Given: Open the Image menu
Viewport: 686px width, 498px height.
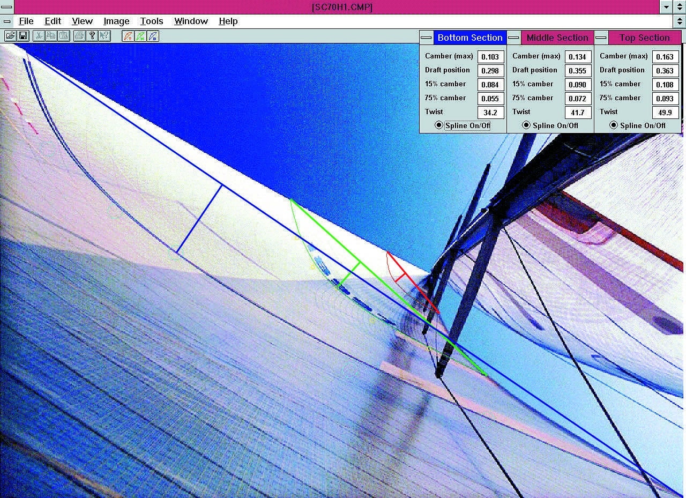Looking at the screenshot, I should (116, 21).
